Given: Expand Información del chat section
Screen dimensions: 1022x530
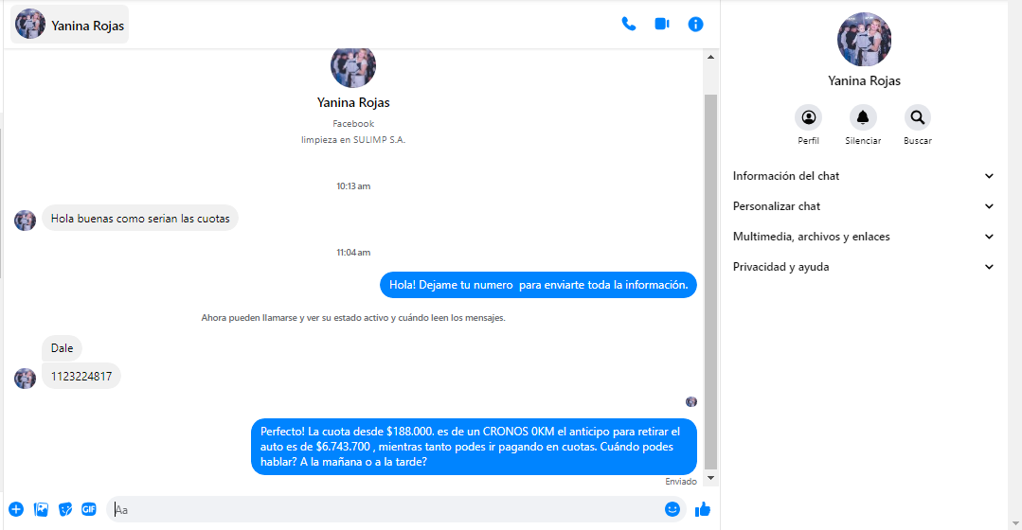Looking at the screenshot, I should 863,176.
